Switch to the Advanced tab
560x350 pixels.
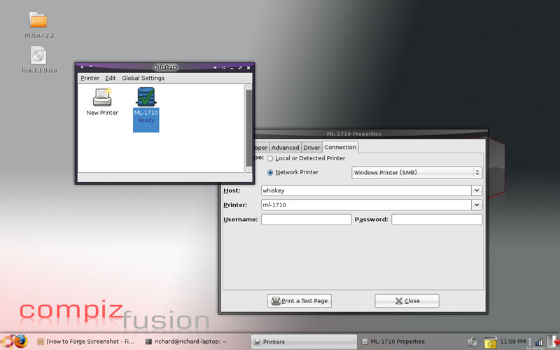(285, 148)
